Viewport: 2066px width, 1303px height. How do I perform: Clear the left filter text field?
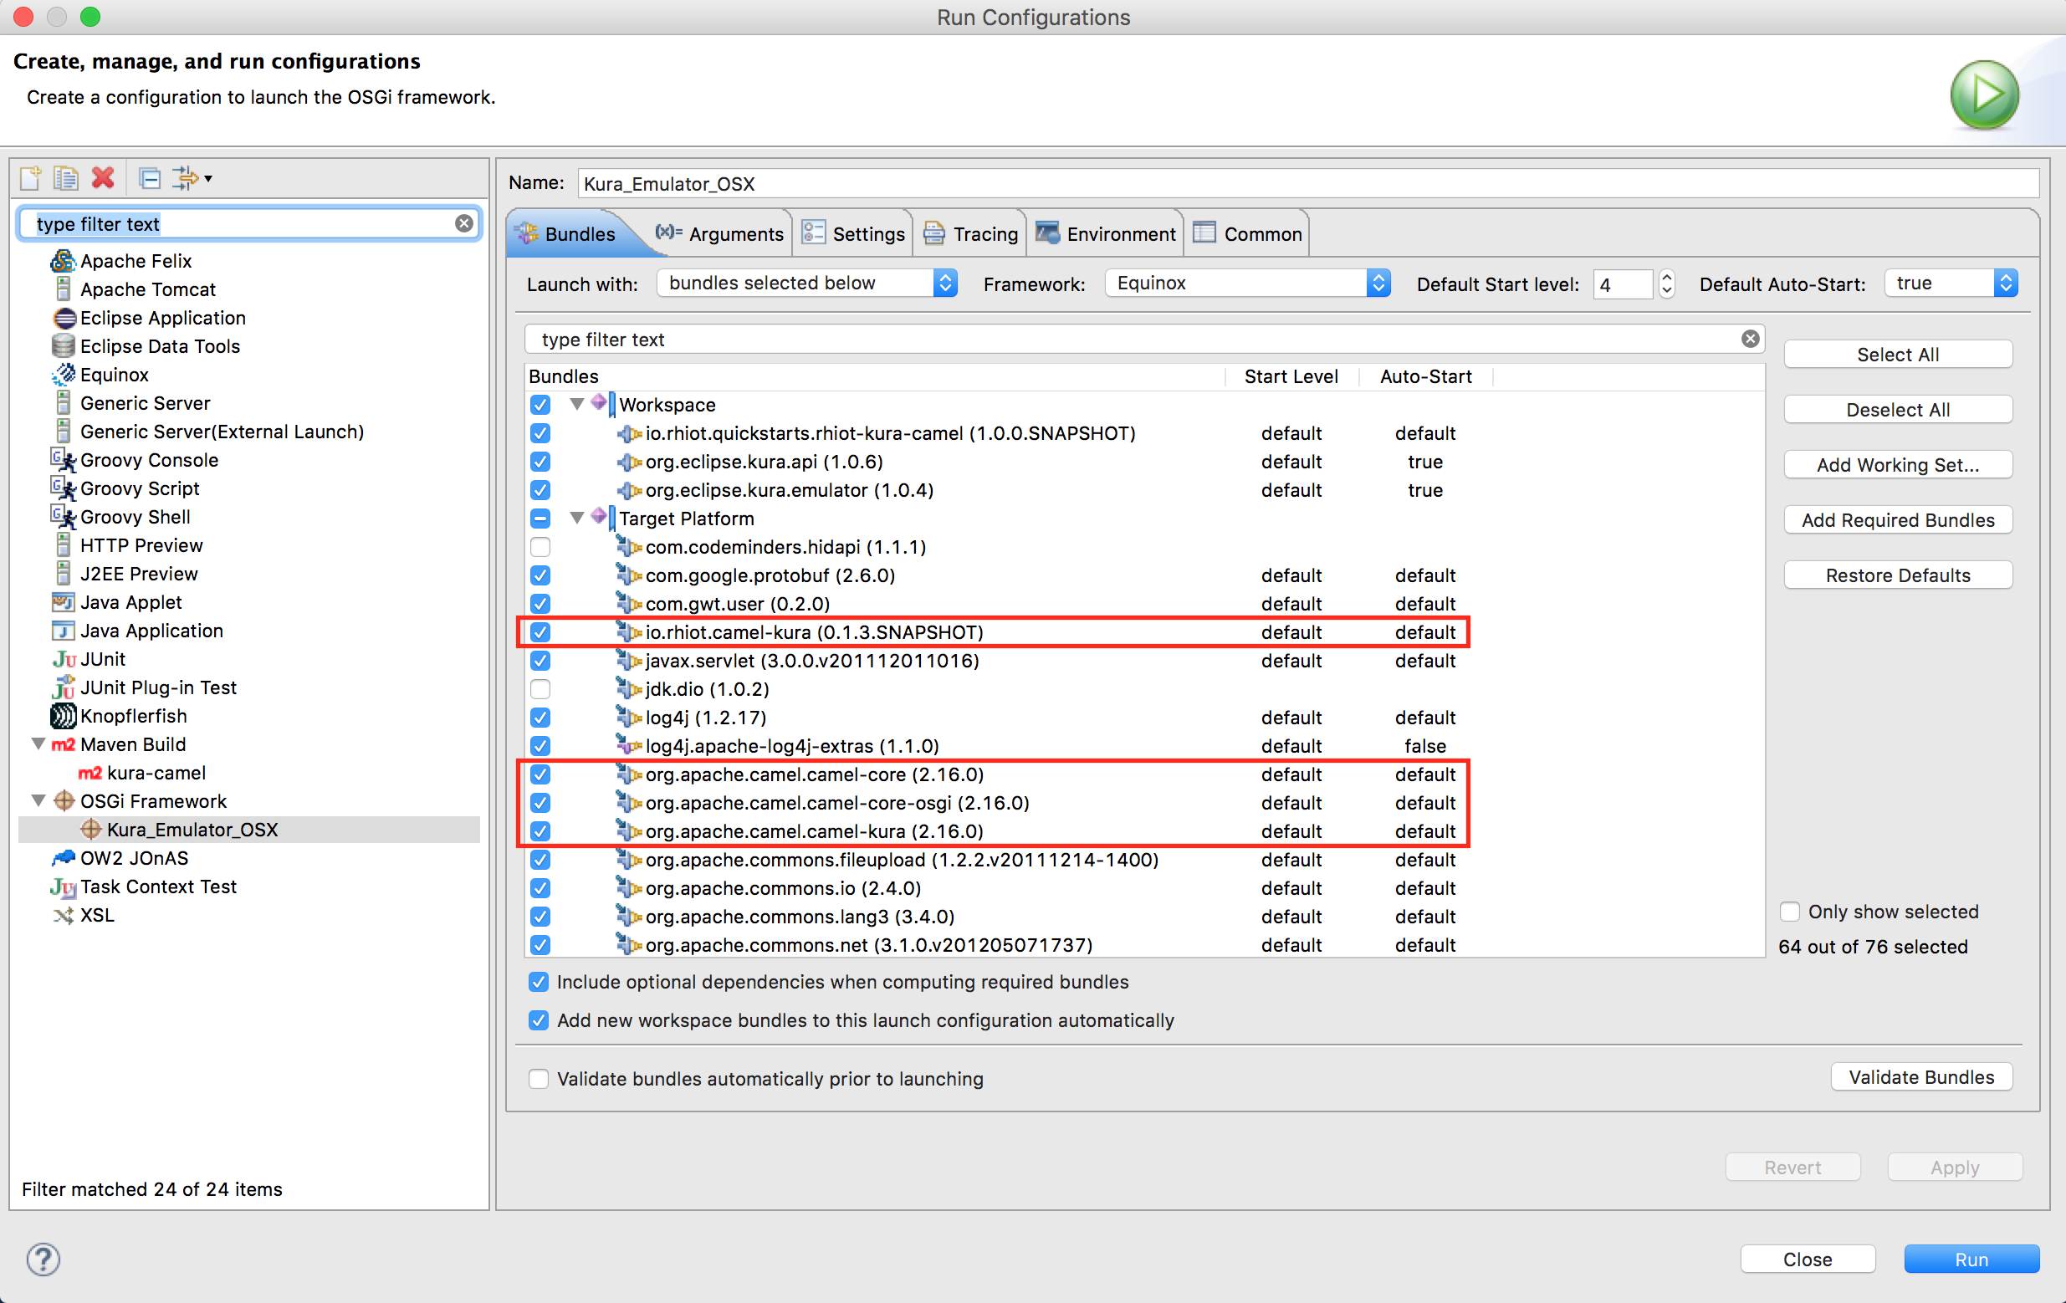[463, 224]
